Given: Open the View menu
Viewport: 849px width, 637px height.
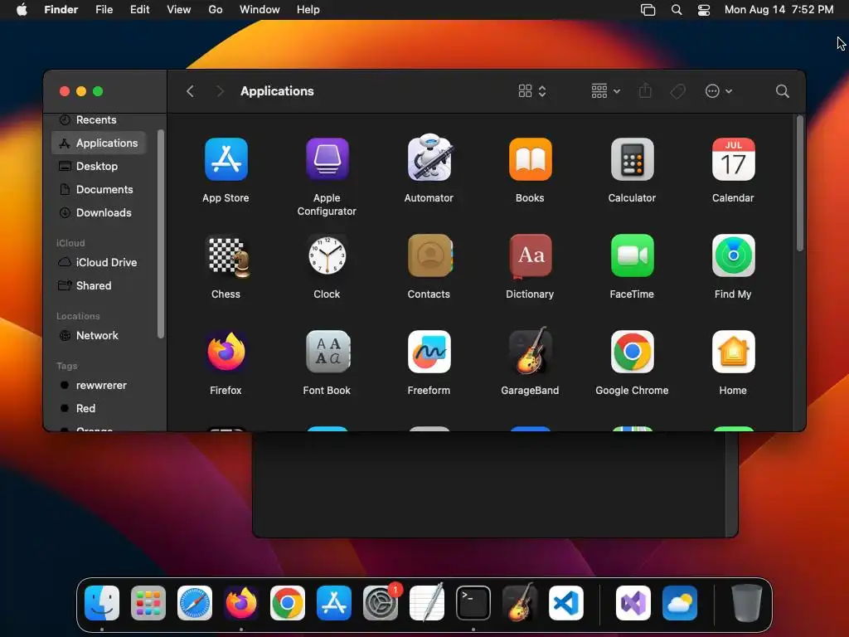Looking at the screenshot, I should click(179, 10).
